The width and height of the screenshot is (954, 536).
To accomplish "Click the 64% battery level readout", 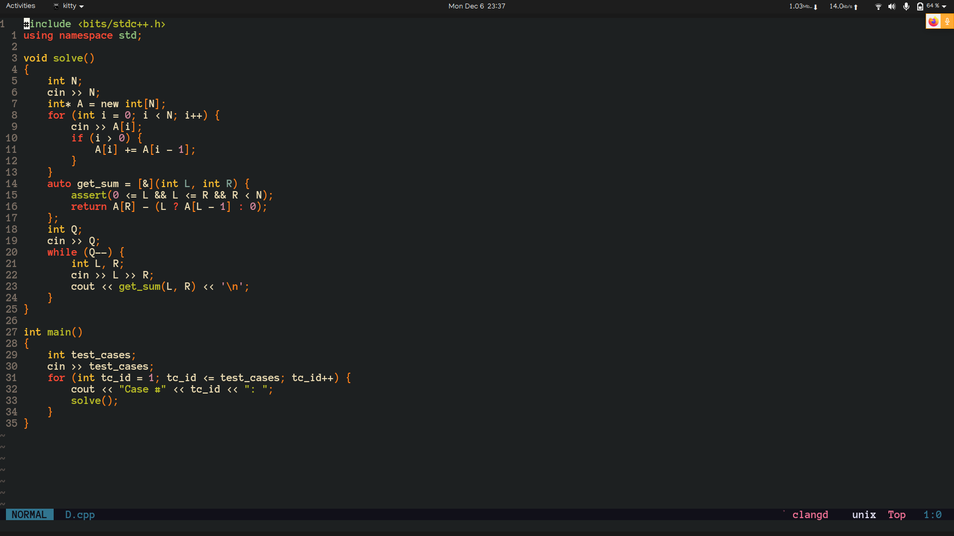I will [x=932, y=6].
